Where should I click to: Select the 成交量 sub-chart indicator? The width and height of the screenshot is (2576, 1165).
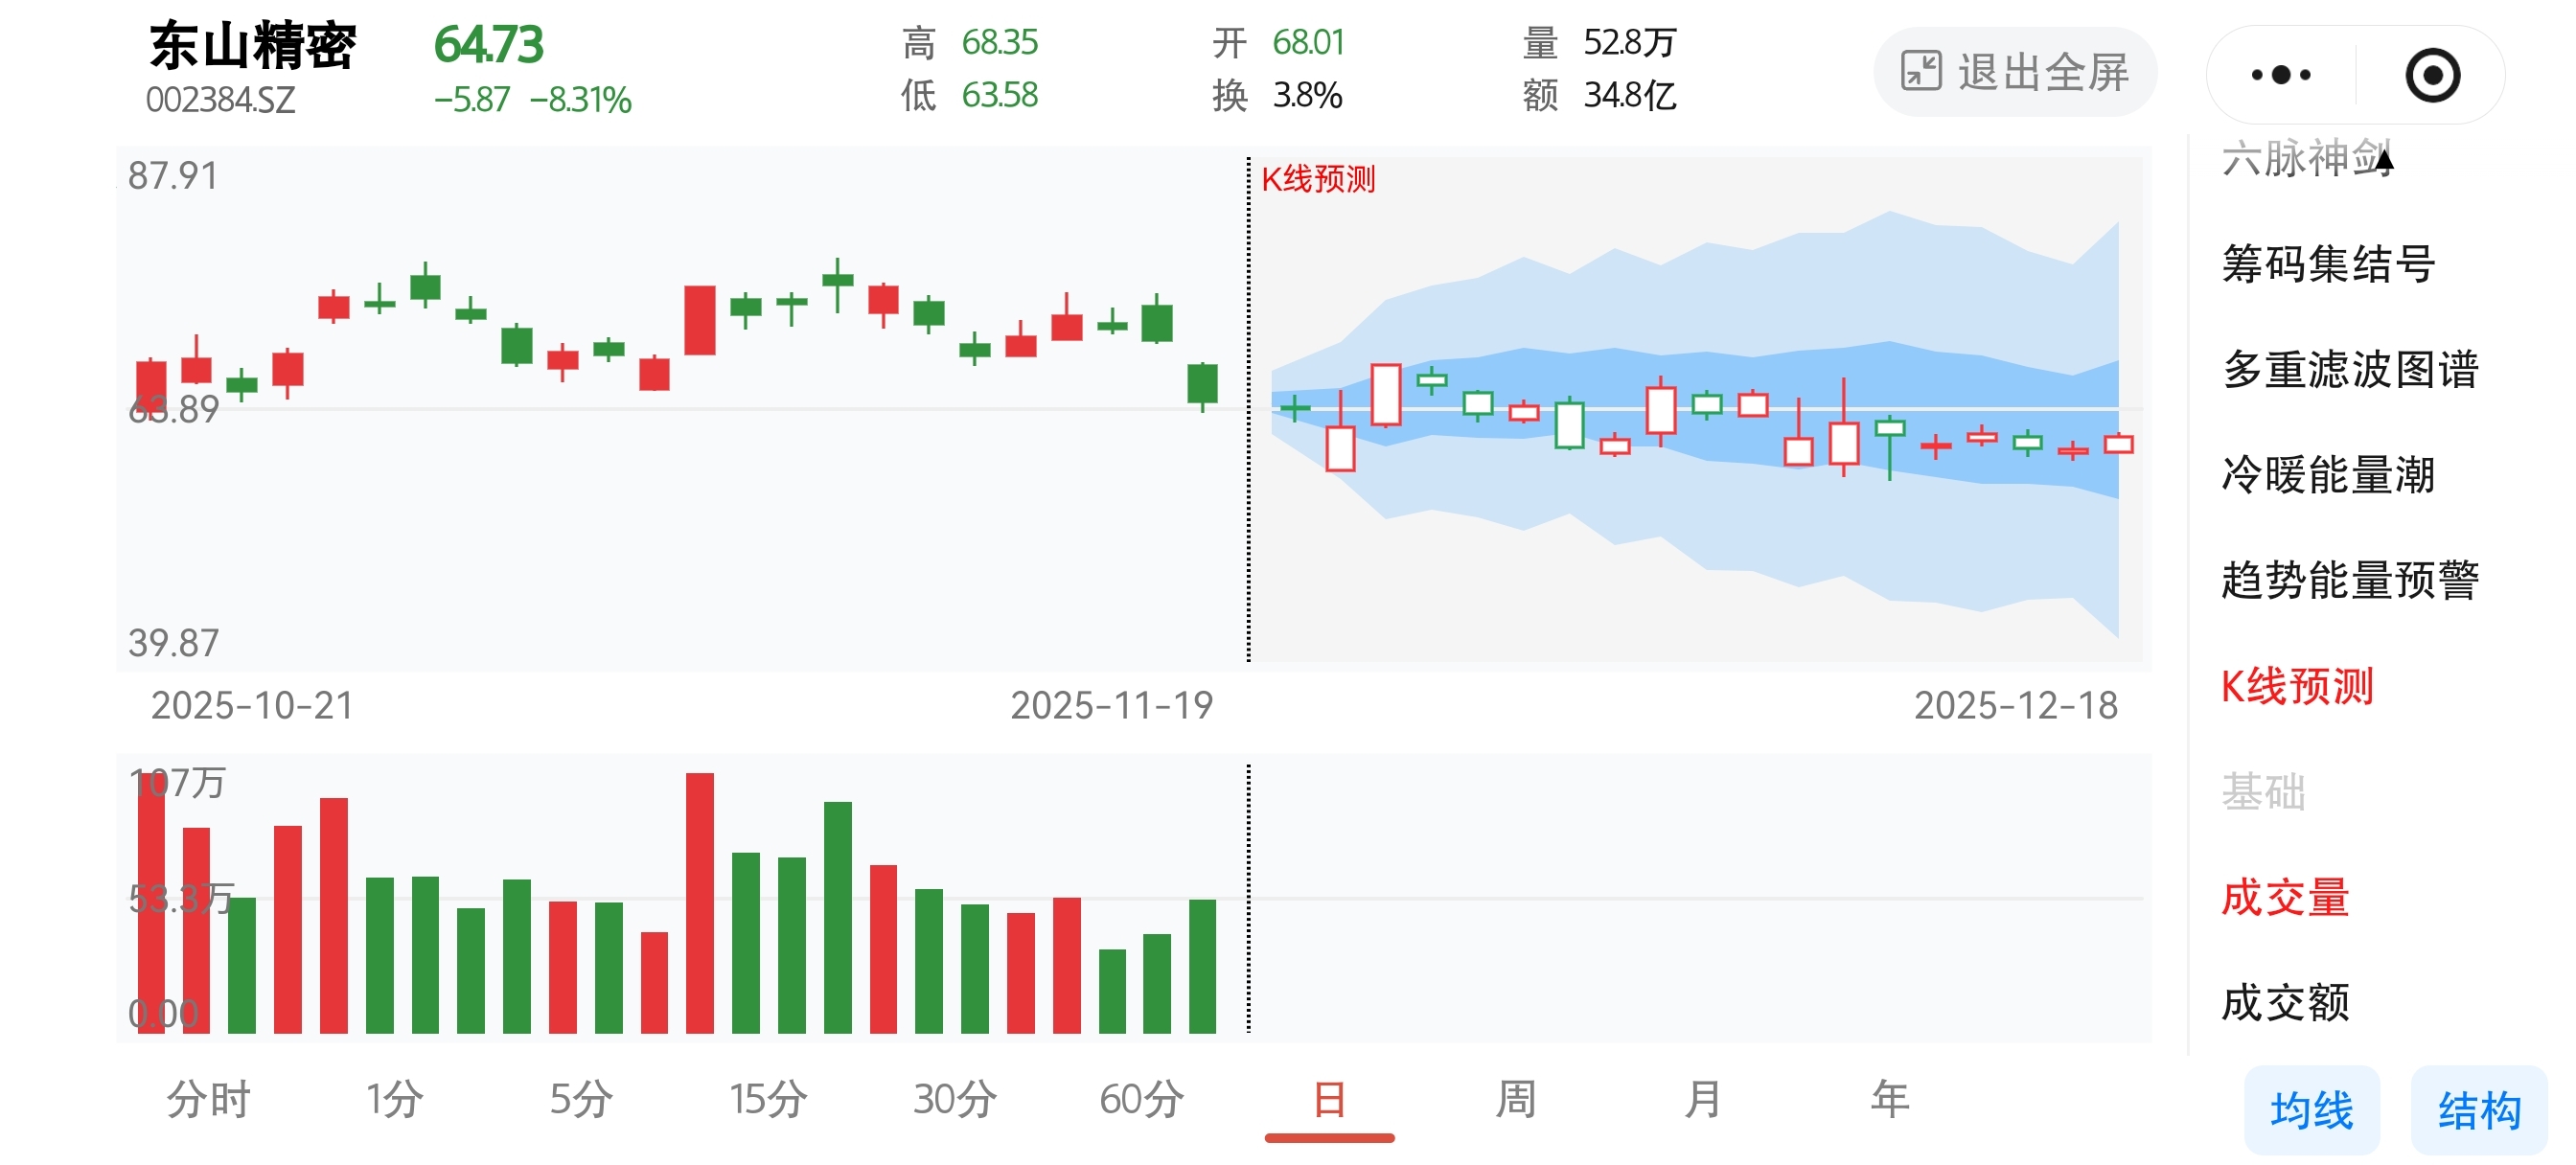(x=2285, y=897)
